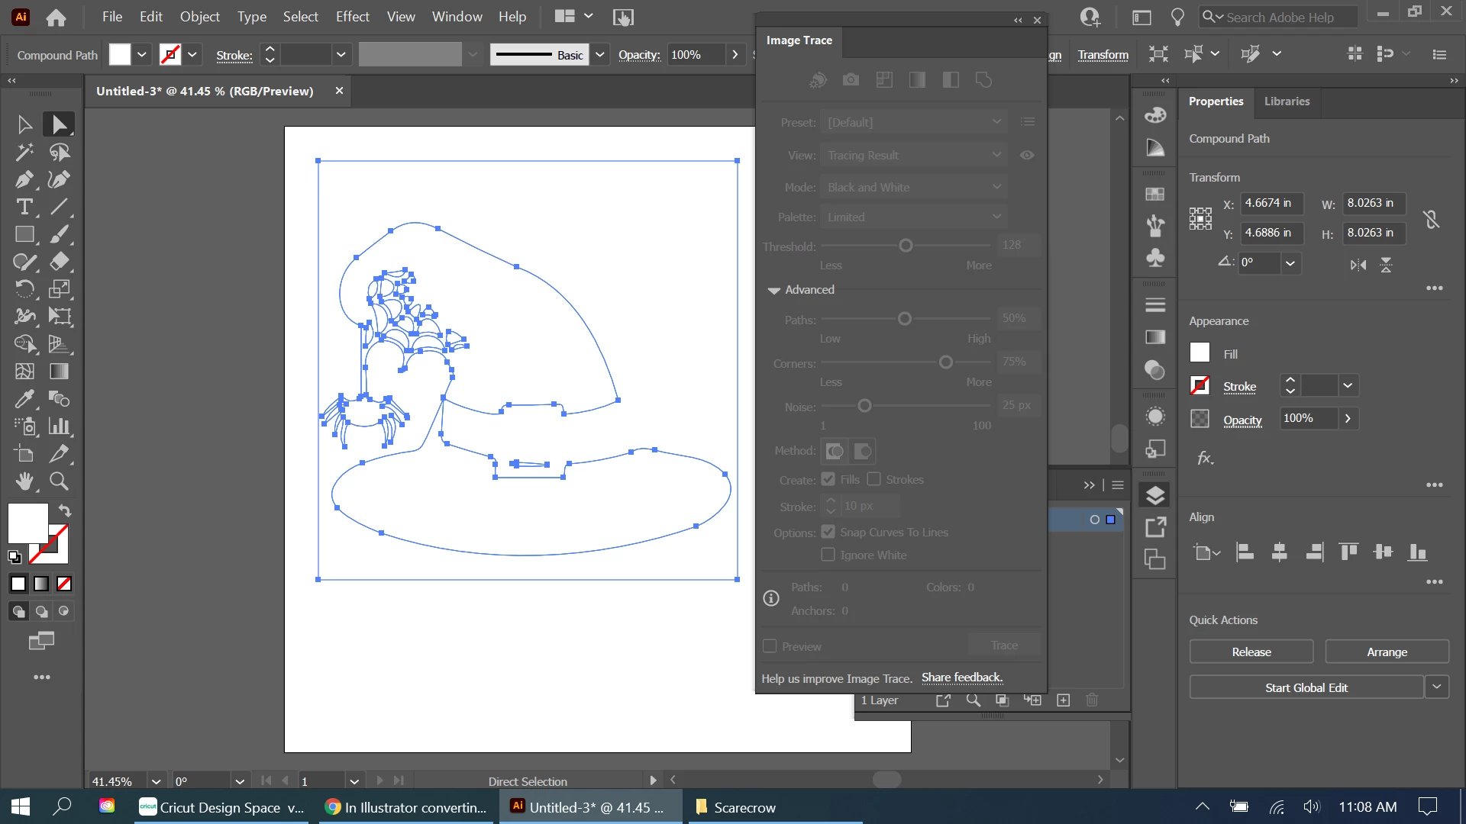This screenshot has width=1466, height=824.
Task: Toggle the Preview checkbox in Image Trace
Action: 770,646
